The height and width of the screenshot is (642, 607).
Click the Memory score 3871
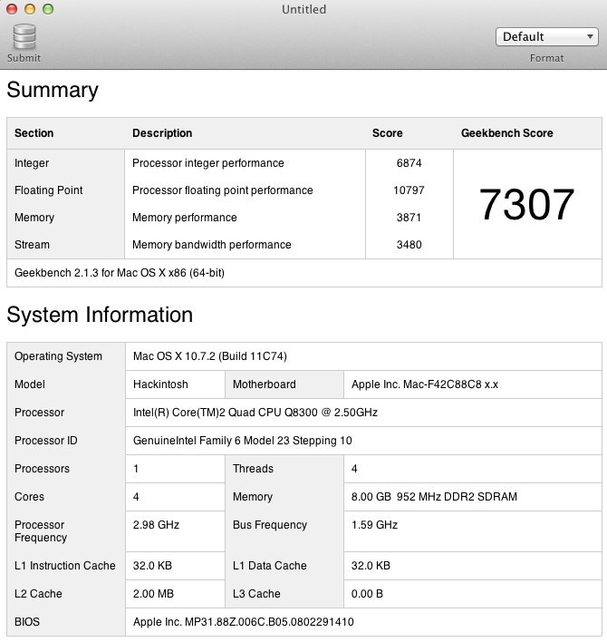pos(409,218)
